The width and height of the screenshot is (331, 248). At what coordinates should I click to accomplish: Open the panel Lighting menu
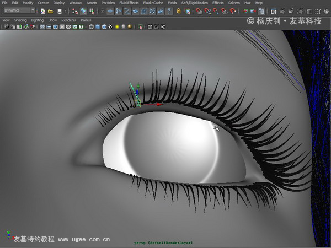38,20
